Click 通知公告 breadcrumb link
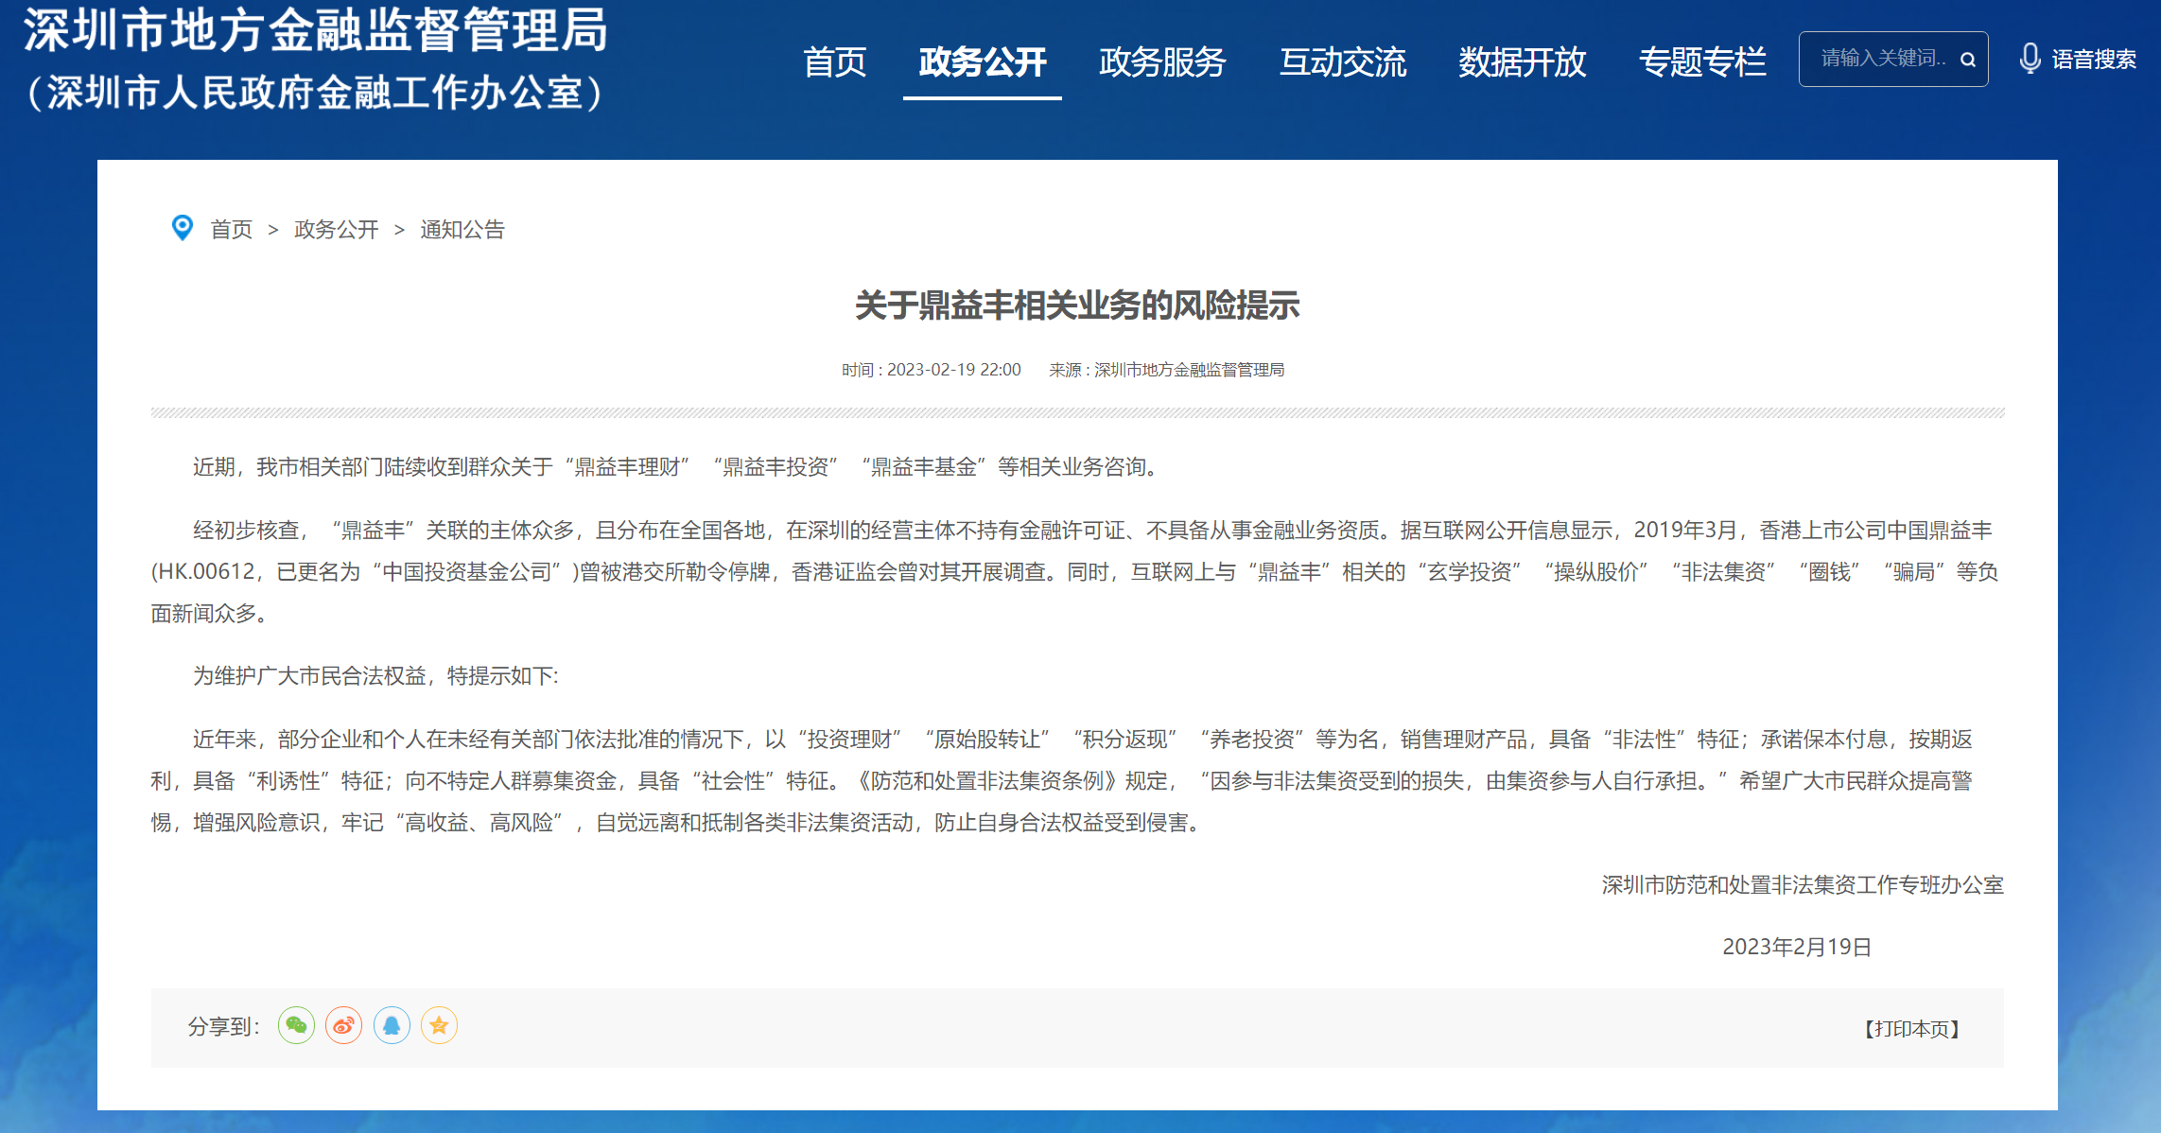The width and height of the screenshot is (2161, 1133). click(x=462, y=230)
